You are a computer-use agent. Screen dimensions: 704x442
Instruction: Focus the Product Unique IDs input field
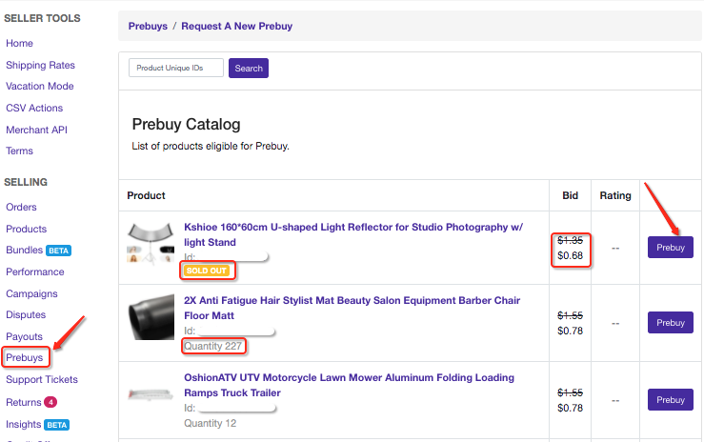(176, 69)
